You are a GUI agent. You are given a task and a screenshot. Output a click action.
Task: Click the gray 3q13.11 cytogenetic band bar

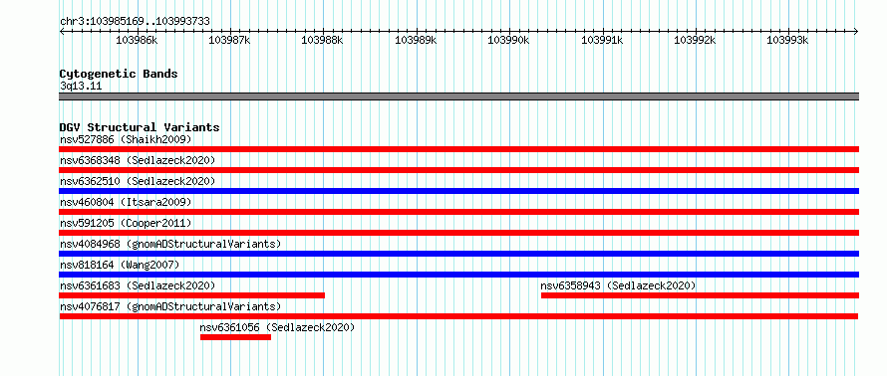[x=458, y=96]
